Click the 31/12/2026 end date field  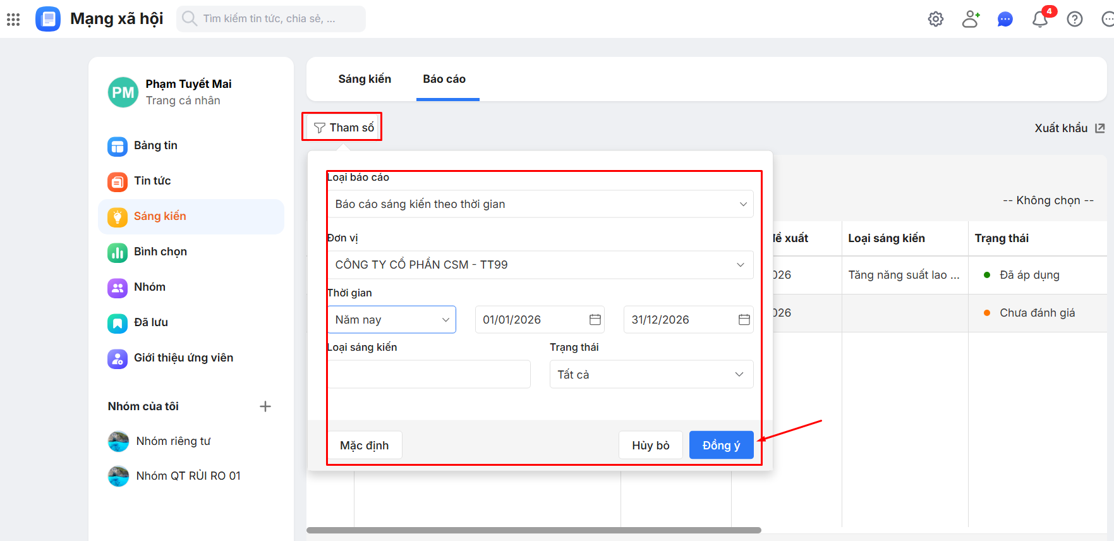click(689, 320)
